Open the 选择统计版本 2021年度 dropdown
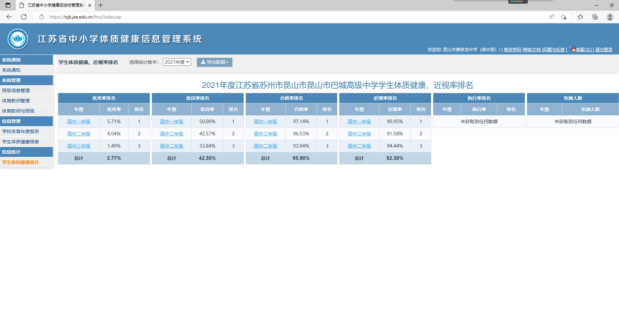 pos(177,62)
